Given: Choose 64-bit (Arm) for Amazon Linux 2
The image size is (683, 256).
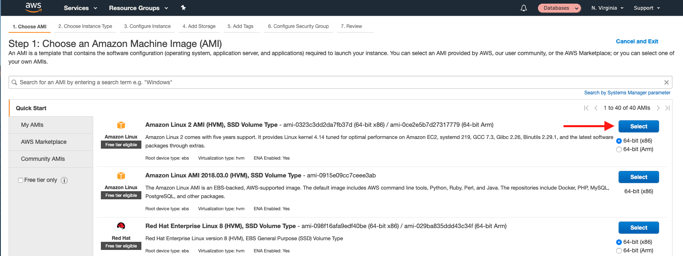Looking at the screenshot, I should [619, 149].
